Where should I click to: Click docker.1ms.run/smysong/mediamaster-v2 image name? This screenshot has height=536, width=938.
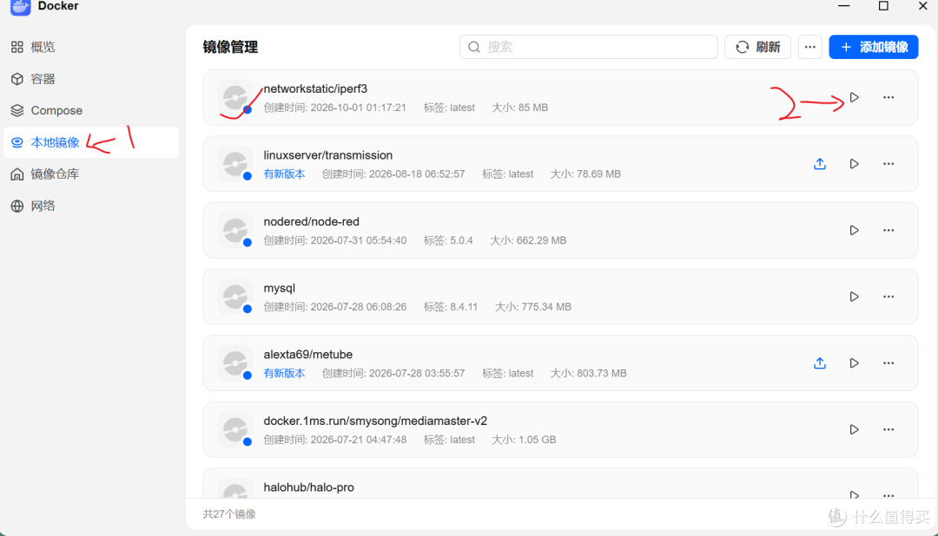(x=375, y=421)
